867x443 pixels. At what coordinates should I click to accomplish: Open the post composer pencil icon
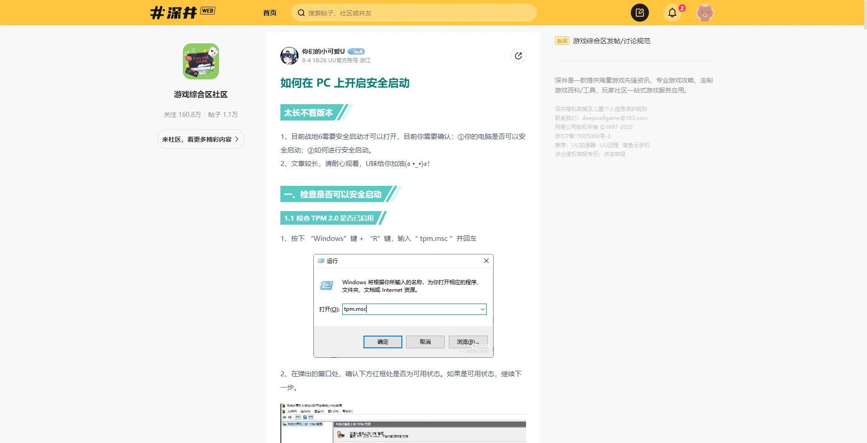(x=639, y=13)
